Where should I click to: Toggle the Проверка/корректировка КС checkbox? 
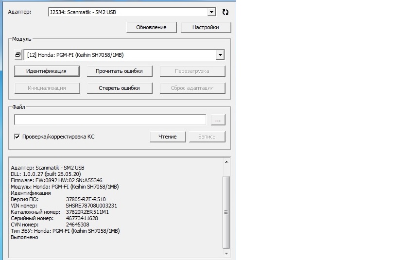pyautogui.click(x=17, y=137)
